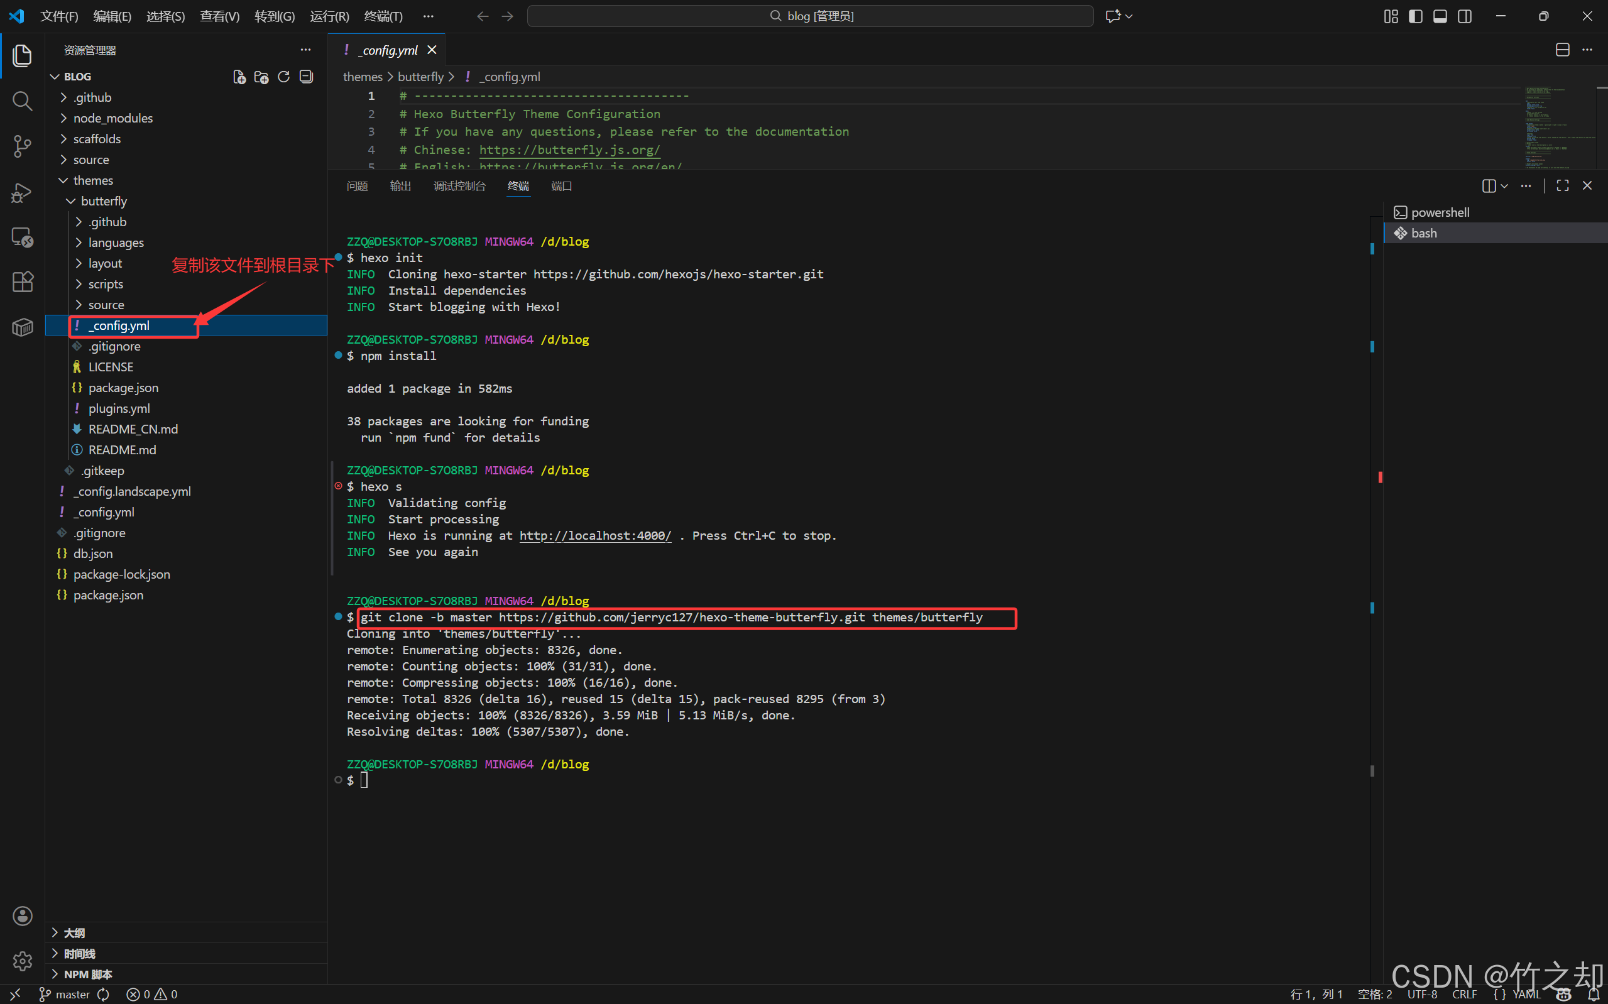Open the Source Control view

22,146
